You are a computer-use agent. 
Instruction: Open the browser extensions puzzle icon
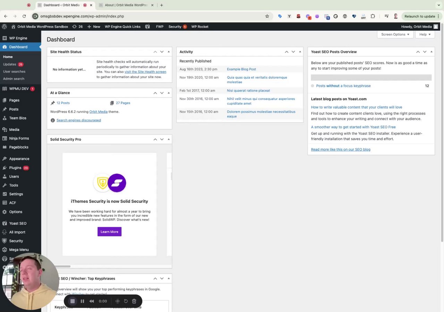click(373, 16)
